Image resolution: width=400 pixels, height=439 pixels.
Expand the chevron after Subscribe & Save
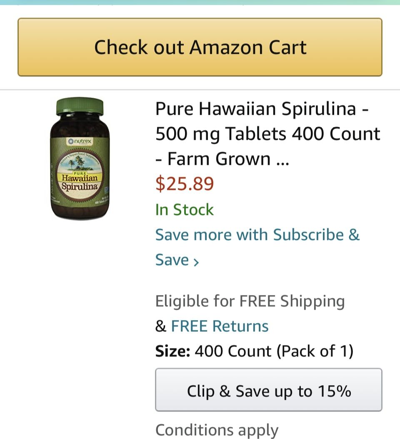click(x=196, y=262)
